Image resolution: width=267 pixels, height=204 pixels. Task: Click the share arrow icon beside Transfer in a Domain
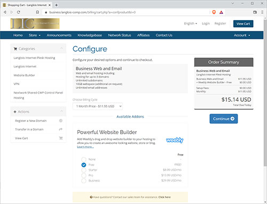click(x=61, y=129)
